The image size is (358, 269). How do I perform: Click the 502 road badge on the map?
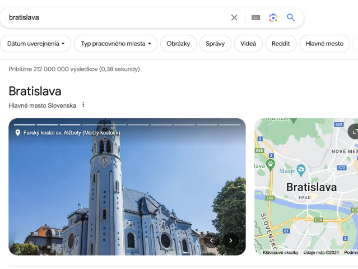pos(339,124)
